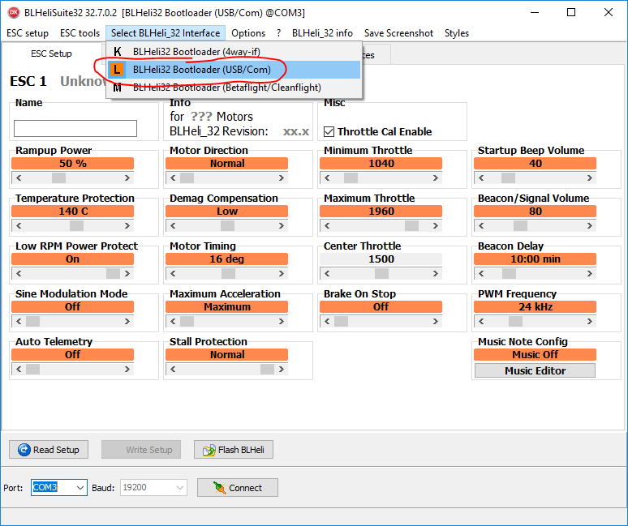
Task: Switch Auto Telemetry with right arrow
Action: [x=127, y=370]
